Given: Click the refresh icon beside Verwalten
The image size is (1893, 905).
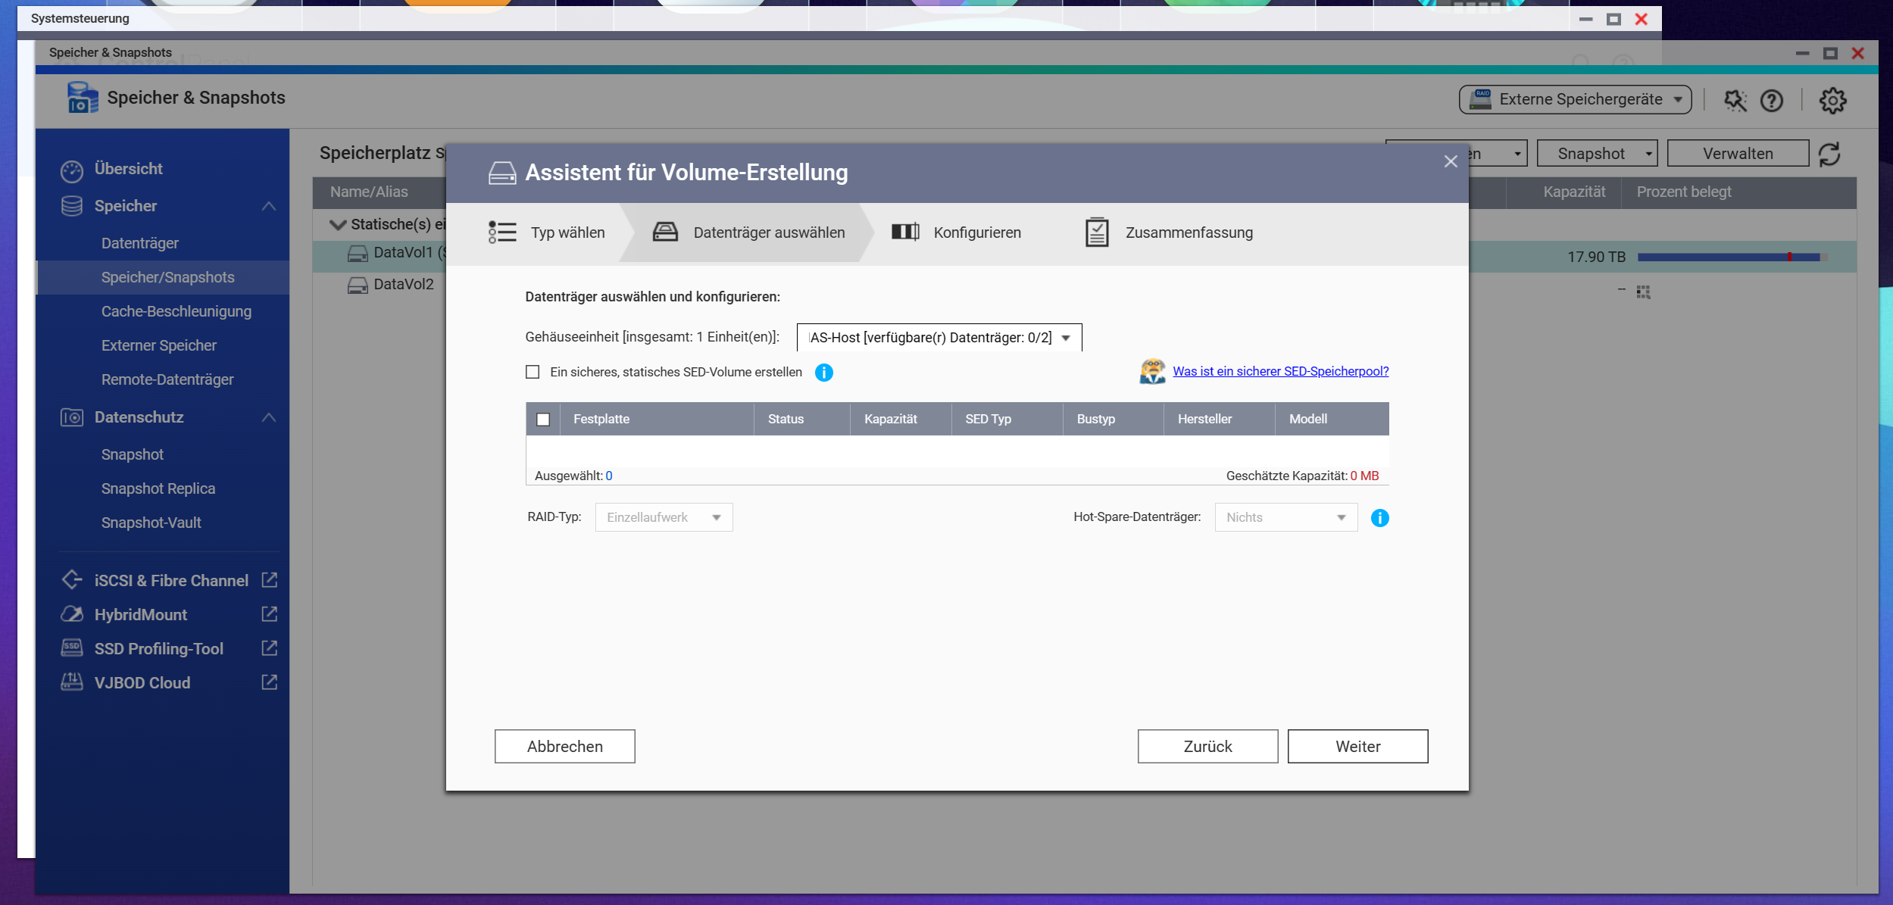Looking at the screenshot, I should (x=1829, y=154).
